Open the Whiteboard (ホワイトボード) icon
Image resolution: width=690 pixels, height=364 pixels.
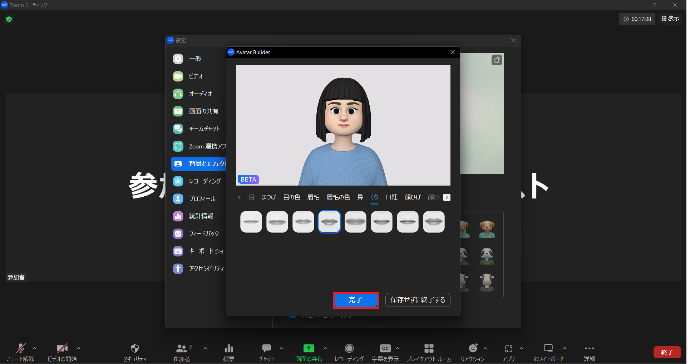tap(548, 348)
